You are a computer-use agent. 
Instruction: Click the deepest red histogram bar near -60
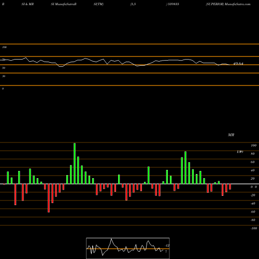(x=49, y=198)
